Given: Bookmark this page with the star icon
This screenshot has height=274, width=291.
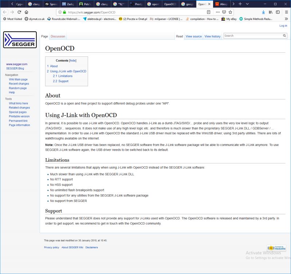Looking at the screenshot, I should click(x=230, y=12).
